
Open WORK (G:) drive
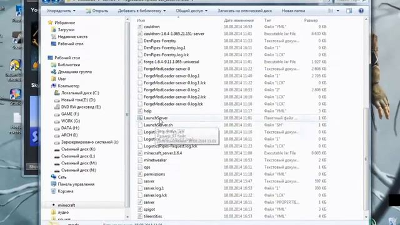coord(71,121)
